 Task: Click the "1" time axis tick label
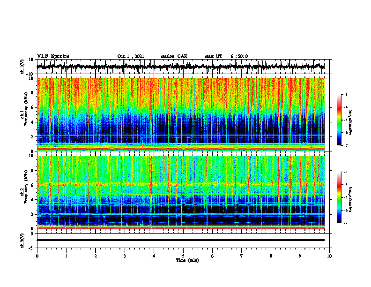[x=66, y=256]
